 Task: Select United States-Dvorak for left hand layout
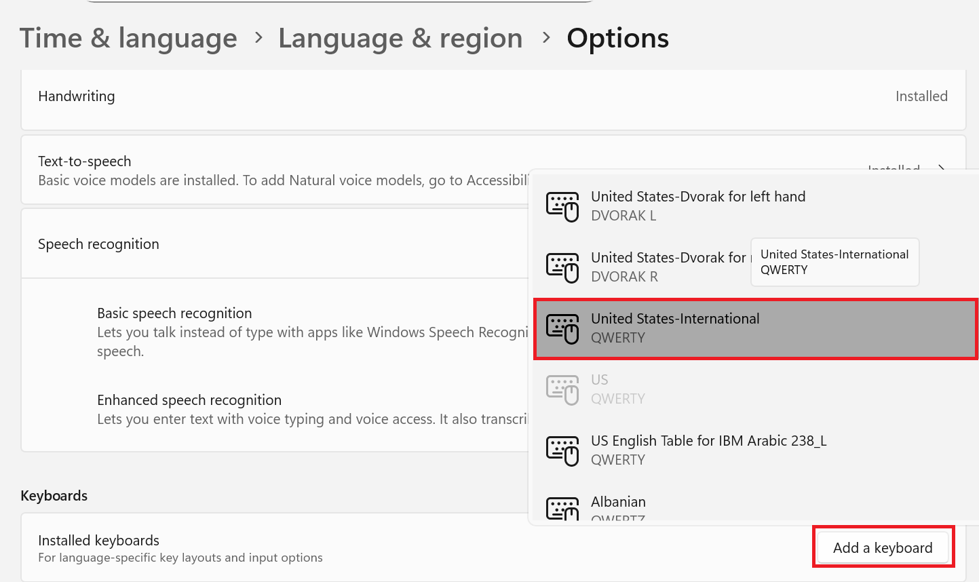point(697,197)
